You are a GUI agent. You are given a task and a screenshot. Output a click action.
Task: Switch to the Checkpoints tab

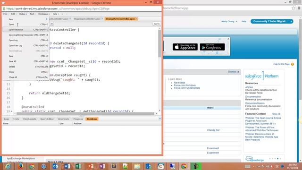point(30,119)
